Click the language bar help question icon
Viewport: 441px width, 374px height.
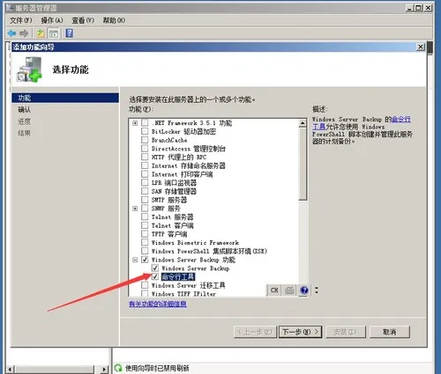304,290
